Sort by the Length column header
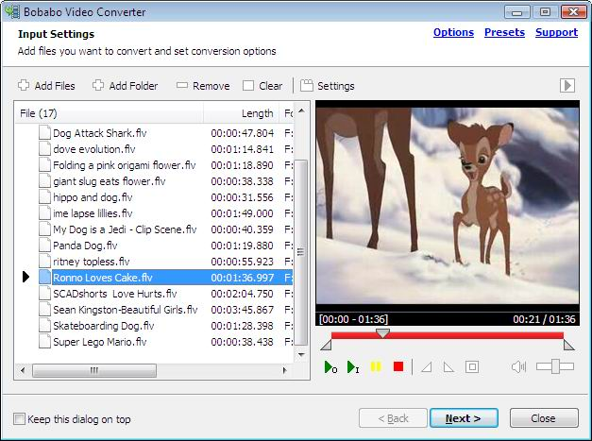The height and width of the screenshot is (441, 592). pos(242,113)
